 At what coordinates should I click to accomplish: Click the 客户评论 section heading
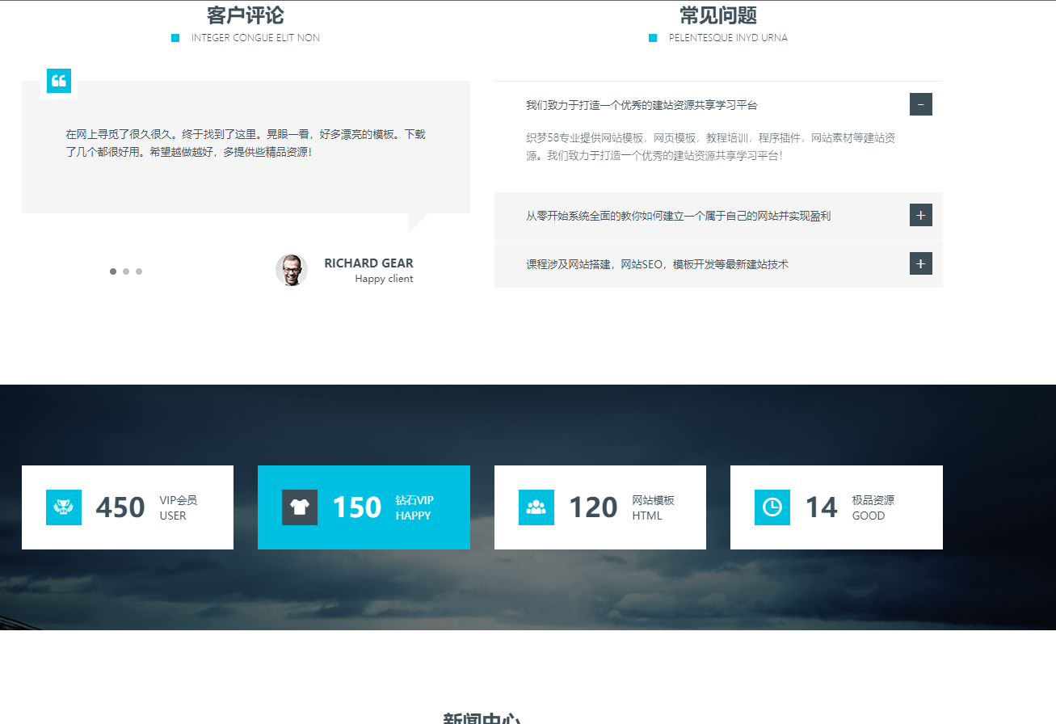point(245,15)
